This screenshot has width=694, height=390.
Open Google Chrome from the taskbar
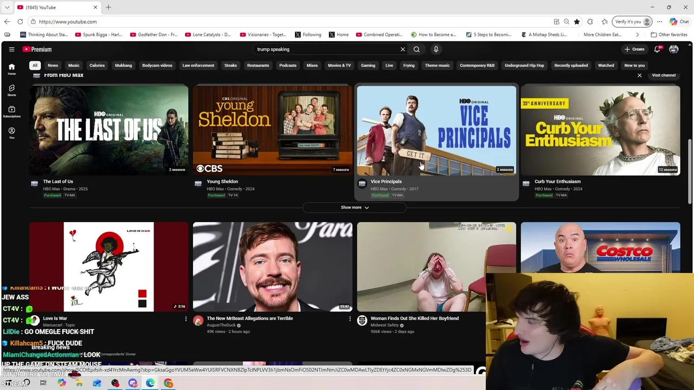pyautogui.click(x=169, y=383)
